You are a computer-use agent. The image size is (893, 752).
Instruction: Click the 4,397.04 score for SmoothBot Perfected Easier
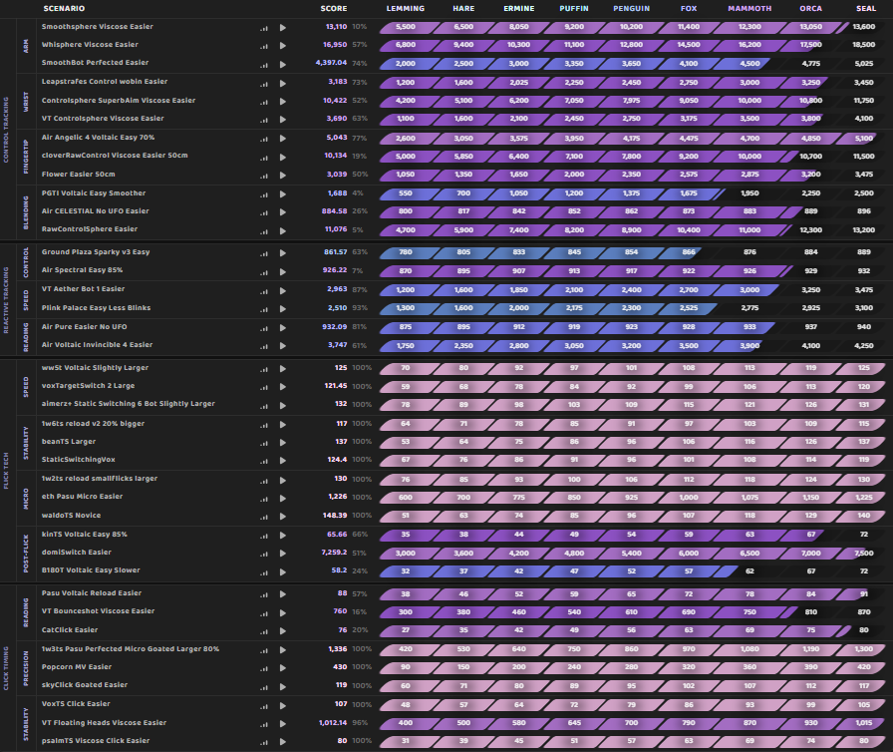coord(331,63)
